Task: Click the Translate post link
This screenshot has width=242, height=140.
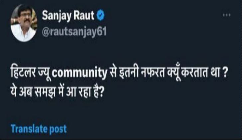Action: pos(39,128)
